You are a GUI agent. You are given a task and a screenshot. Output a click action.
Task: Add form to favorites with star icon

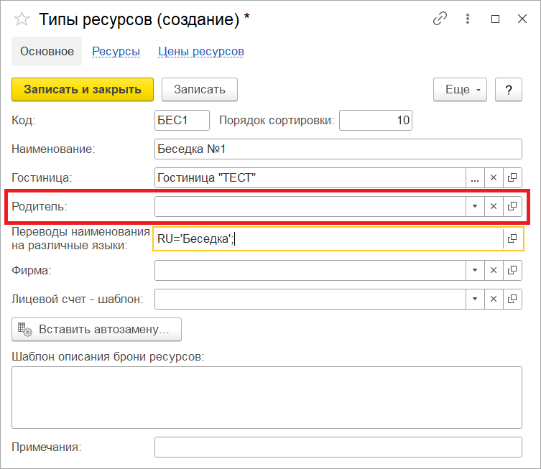pos(22,19)
